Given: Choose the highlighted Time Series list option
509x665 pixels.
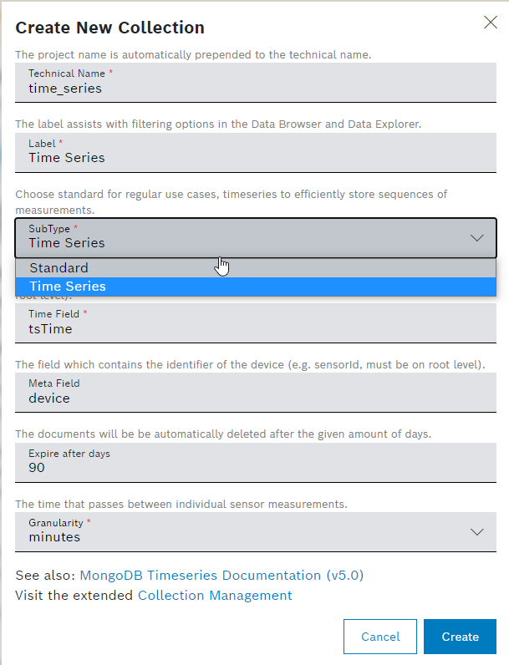Looking at the screenshot, I should (68, 287).
